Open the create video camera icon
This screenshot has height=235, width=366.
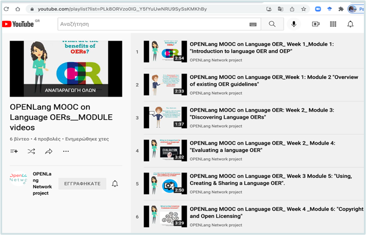[316, 24]
